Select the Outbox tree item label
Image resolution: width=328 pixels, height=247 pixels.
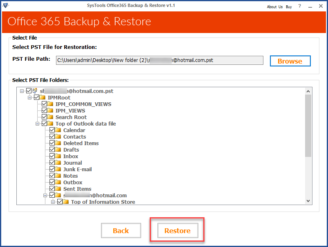(x=73, y=182)
